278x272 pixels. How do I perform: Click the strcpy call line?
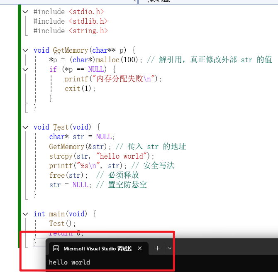click(102, 156)
